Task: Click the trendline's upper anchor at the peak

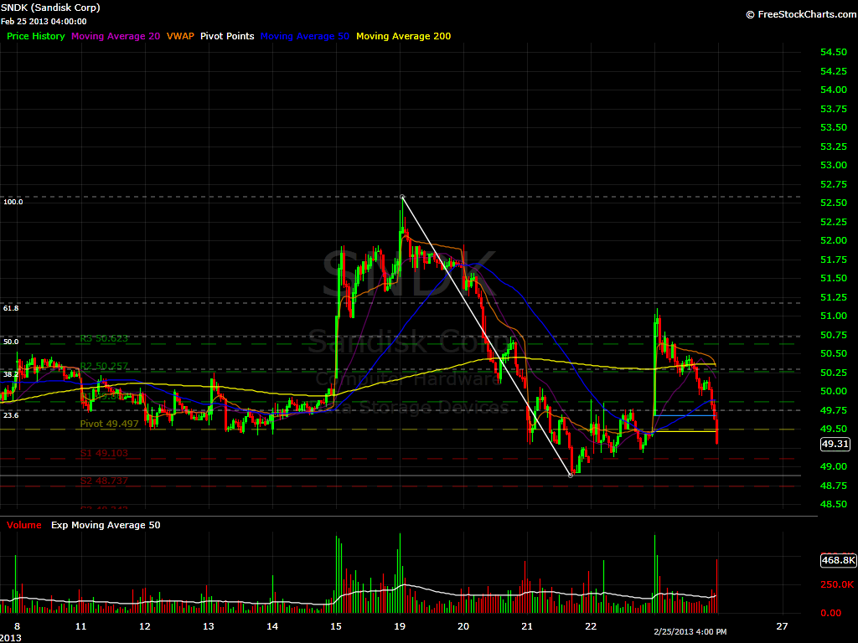Action: click(x=402, y=197)
